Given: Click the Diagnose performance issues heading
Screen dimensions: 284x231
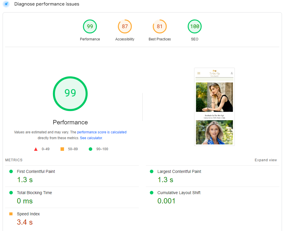Looking at the screenshot, I should coord(47,4).
